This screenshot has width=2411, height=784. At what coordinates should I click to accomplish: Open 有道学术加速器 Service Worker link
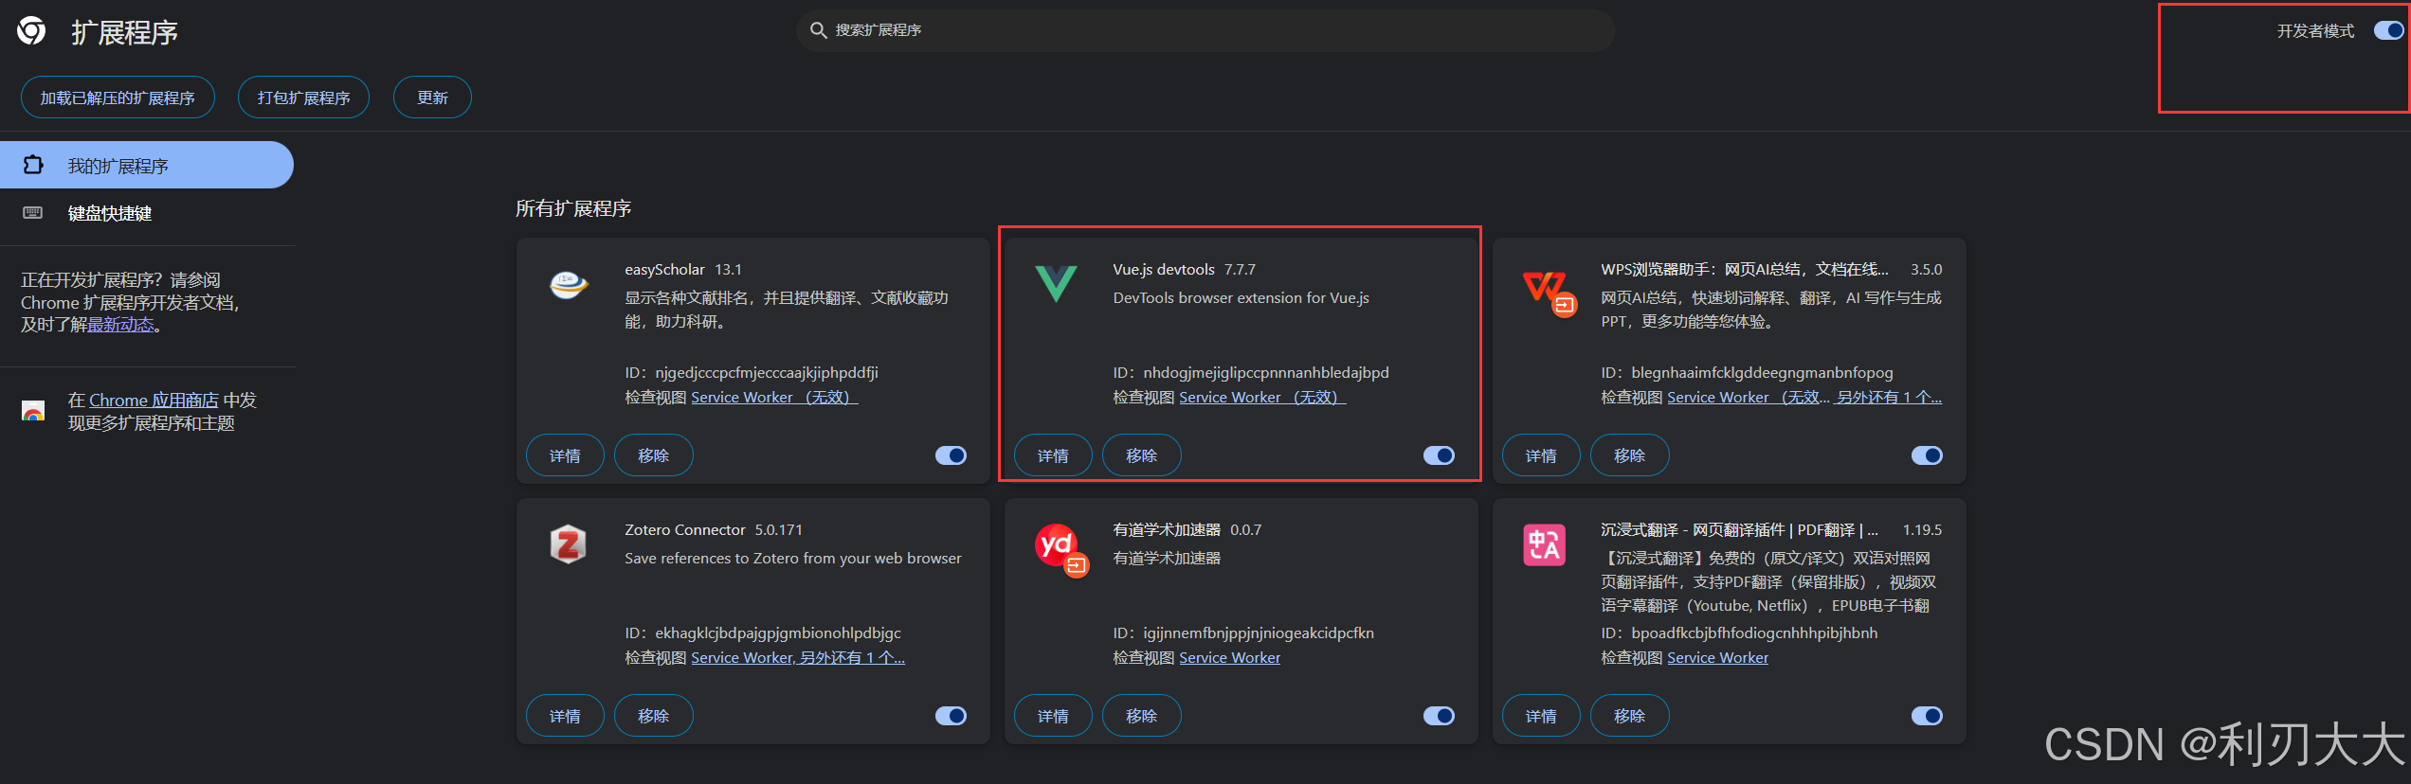[1229, 658]
